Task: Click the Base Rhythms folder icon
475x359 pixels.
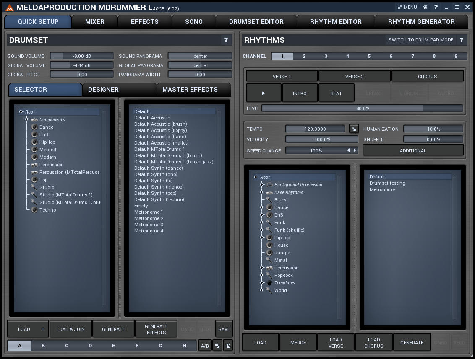Action: tap(269, 192)
